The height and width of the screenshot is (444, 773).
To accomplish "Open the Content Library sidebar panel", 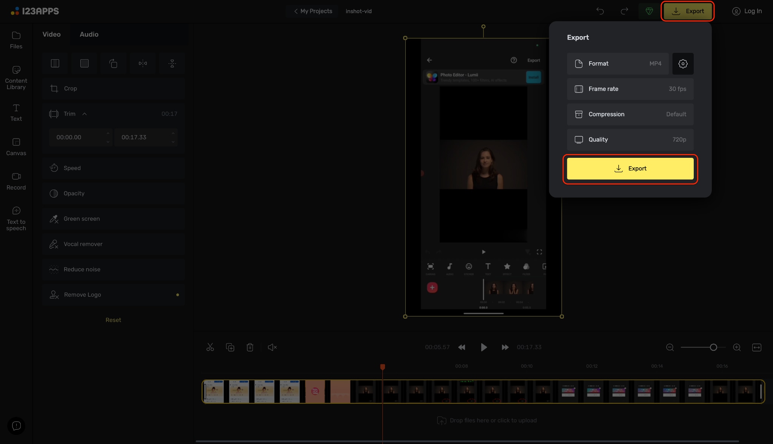I will (x=16, y=77).
